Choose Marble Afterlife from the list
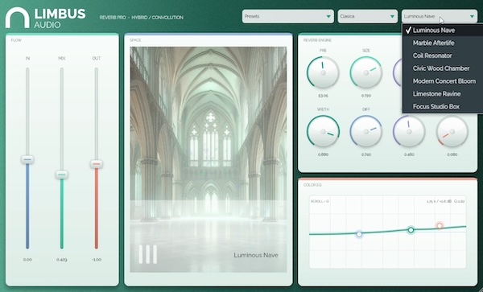 click(x=443, y=43)
